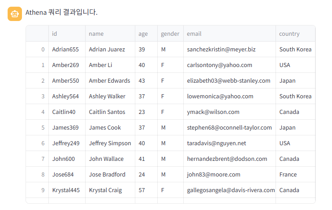Click the hernandezbrent@dodson.com cell
The height and width of the screenshot is (210, 332).
click(x=229, y=159)
